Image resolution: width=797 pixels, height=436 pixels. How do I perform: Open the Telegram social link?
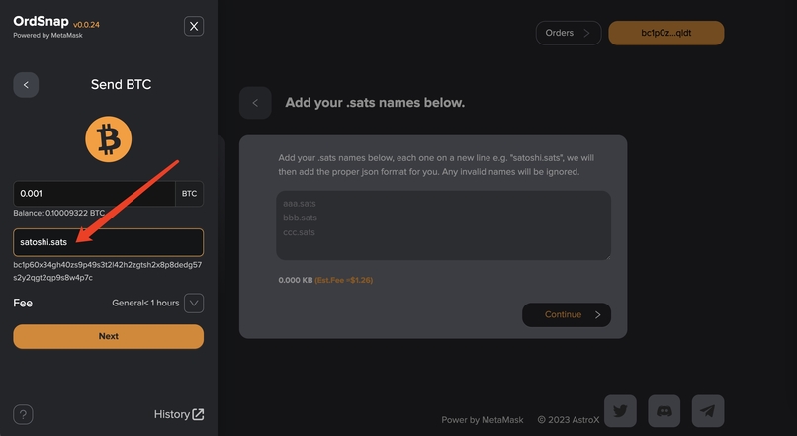[x=708, y=411]
